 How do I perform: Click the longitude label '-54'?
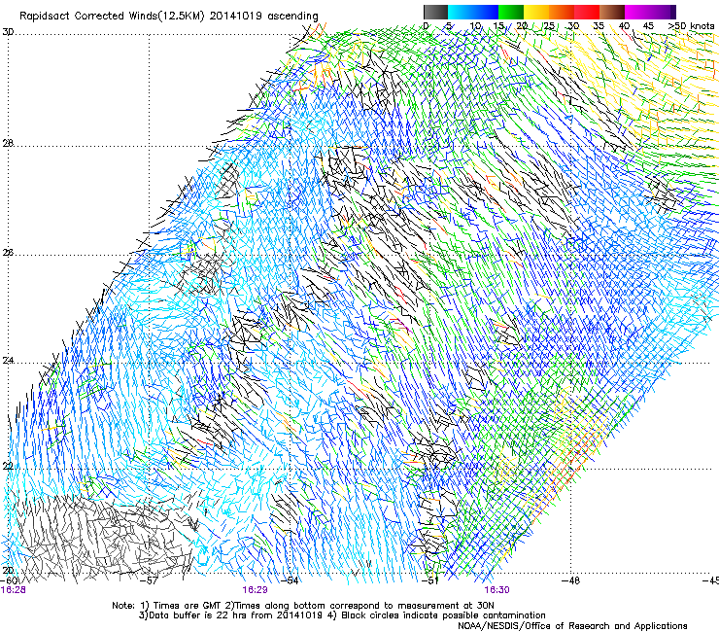click(x=290, y=580)
